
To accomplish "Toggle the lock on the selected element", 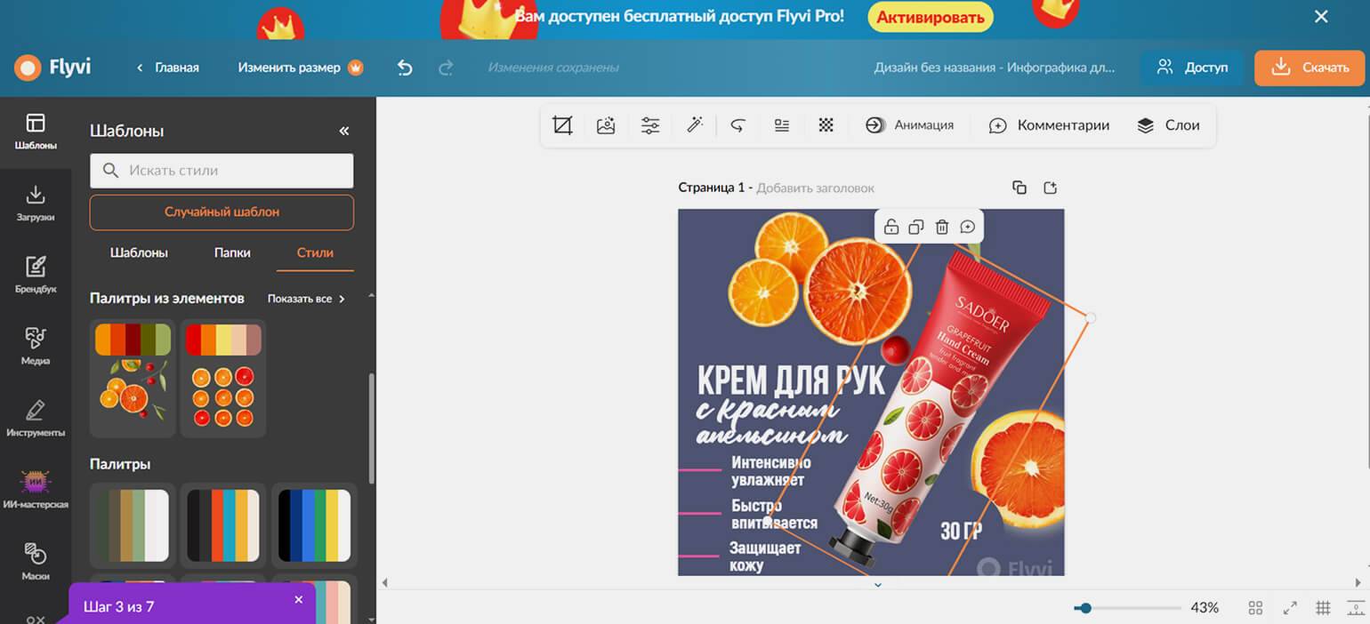I will [x=890, y=227].
